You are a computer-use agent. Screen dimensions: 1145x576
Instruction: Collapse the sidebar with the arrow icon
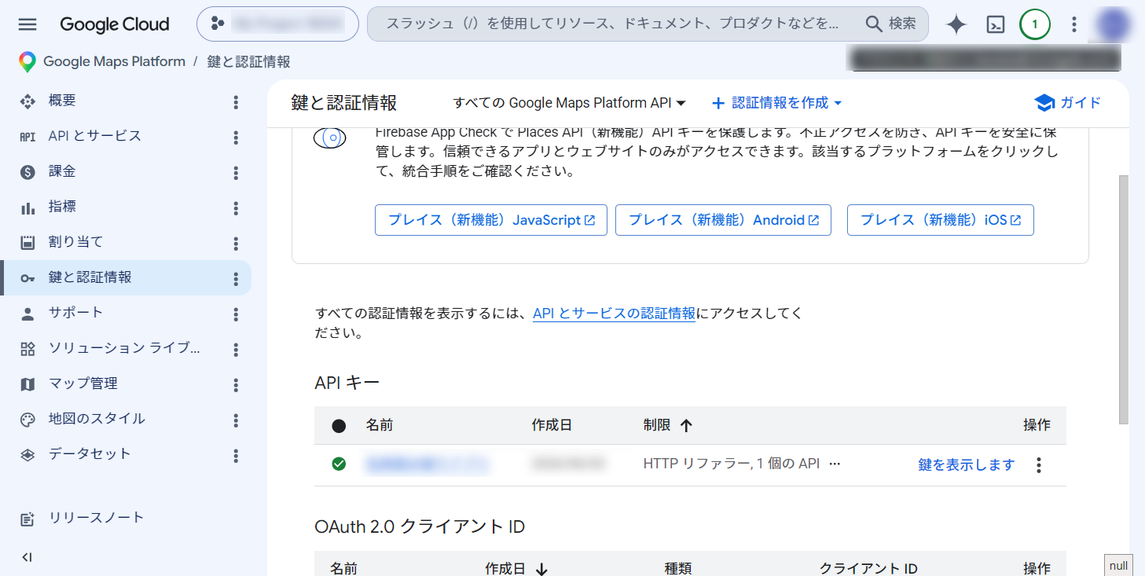click(28, 557)
